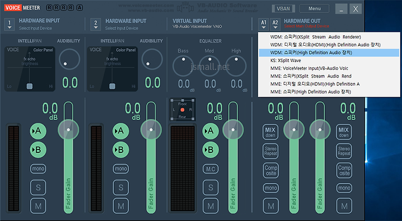Viewport: 402px width, 221px height.
Task: Select KS: XSplit Wave output
Action: tap(329, 60)
